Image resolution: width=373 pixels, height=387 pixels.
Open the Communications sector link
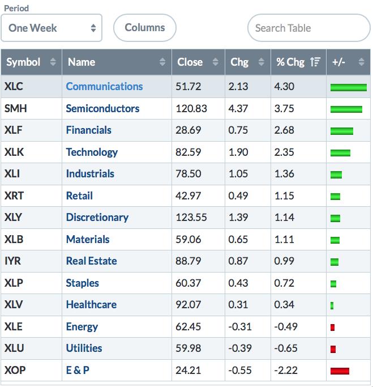coord(104,87)
